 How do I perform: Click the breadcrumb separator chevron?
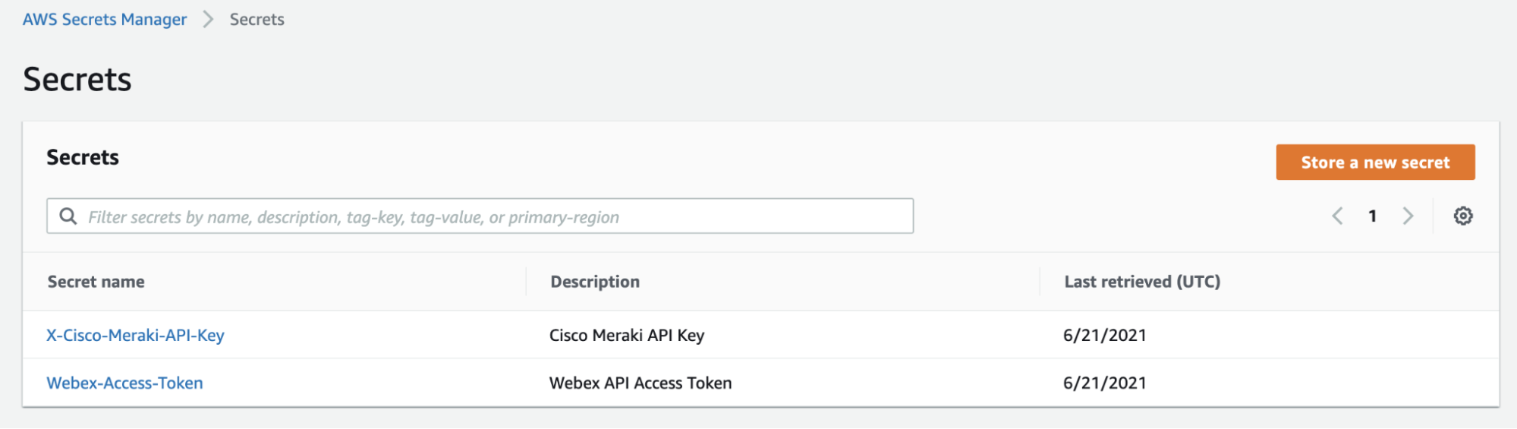point(208,20)
